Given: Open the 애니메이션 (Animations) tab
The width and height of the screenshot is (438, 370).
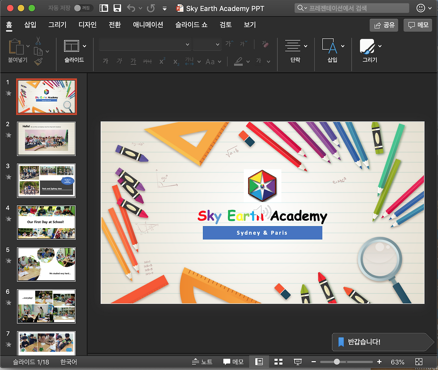Looking at the screenshot, I should click(148, 25).
